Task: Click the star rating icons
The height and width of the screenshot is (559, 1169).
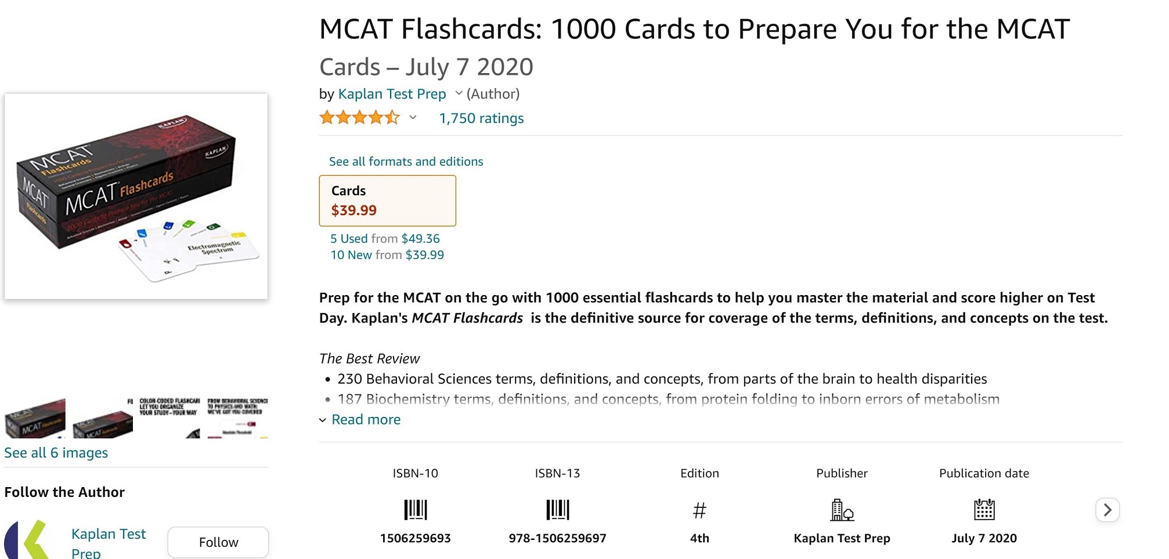Action: (x=359, y=118)
